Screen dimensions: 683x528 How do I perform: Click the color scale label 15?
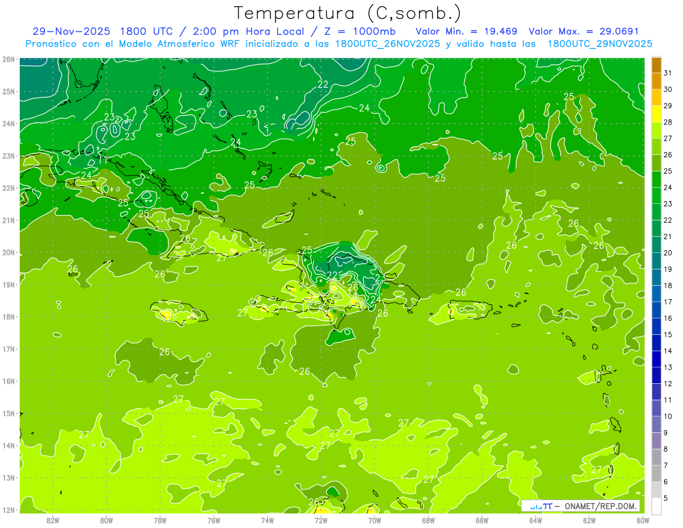(x=668, y=334)
